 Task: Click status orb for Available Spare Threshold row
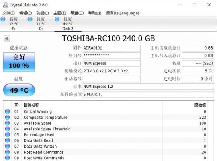(x=8, y=129)
